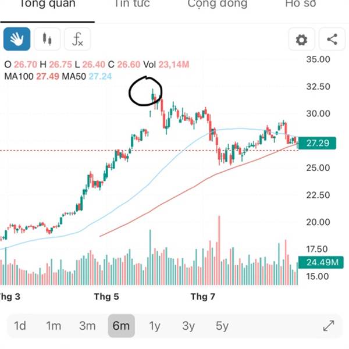Switch to 3y time range
Screen dimensions: 349x349
pyautogui.click(x=188, y=326)
